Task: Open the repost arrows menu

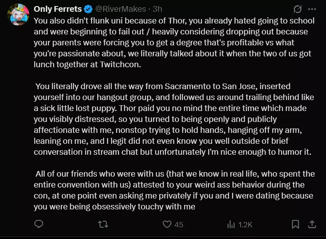Action: (103, 224)
